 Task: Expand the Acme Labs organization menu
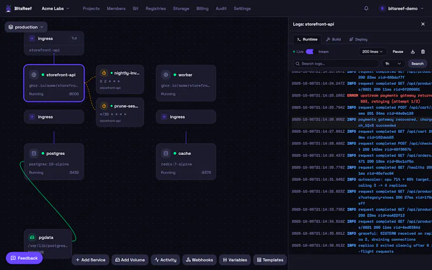[56, 9]
